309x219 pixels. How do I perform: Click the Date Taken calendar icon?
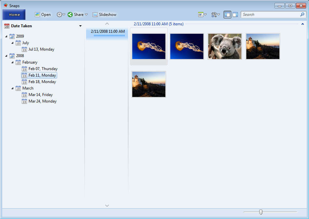(7, 26)
